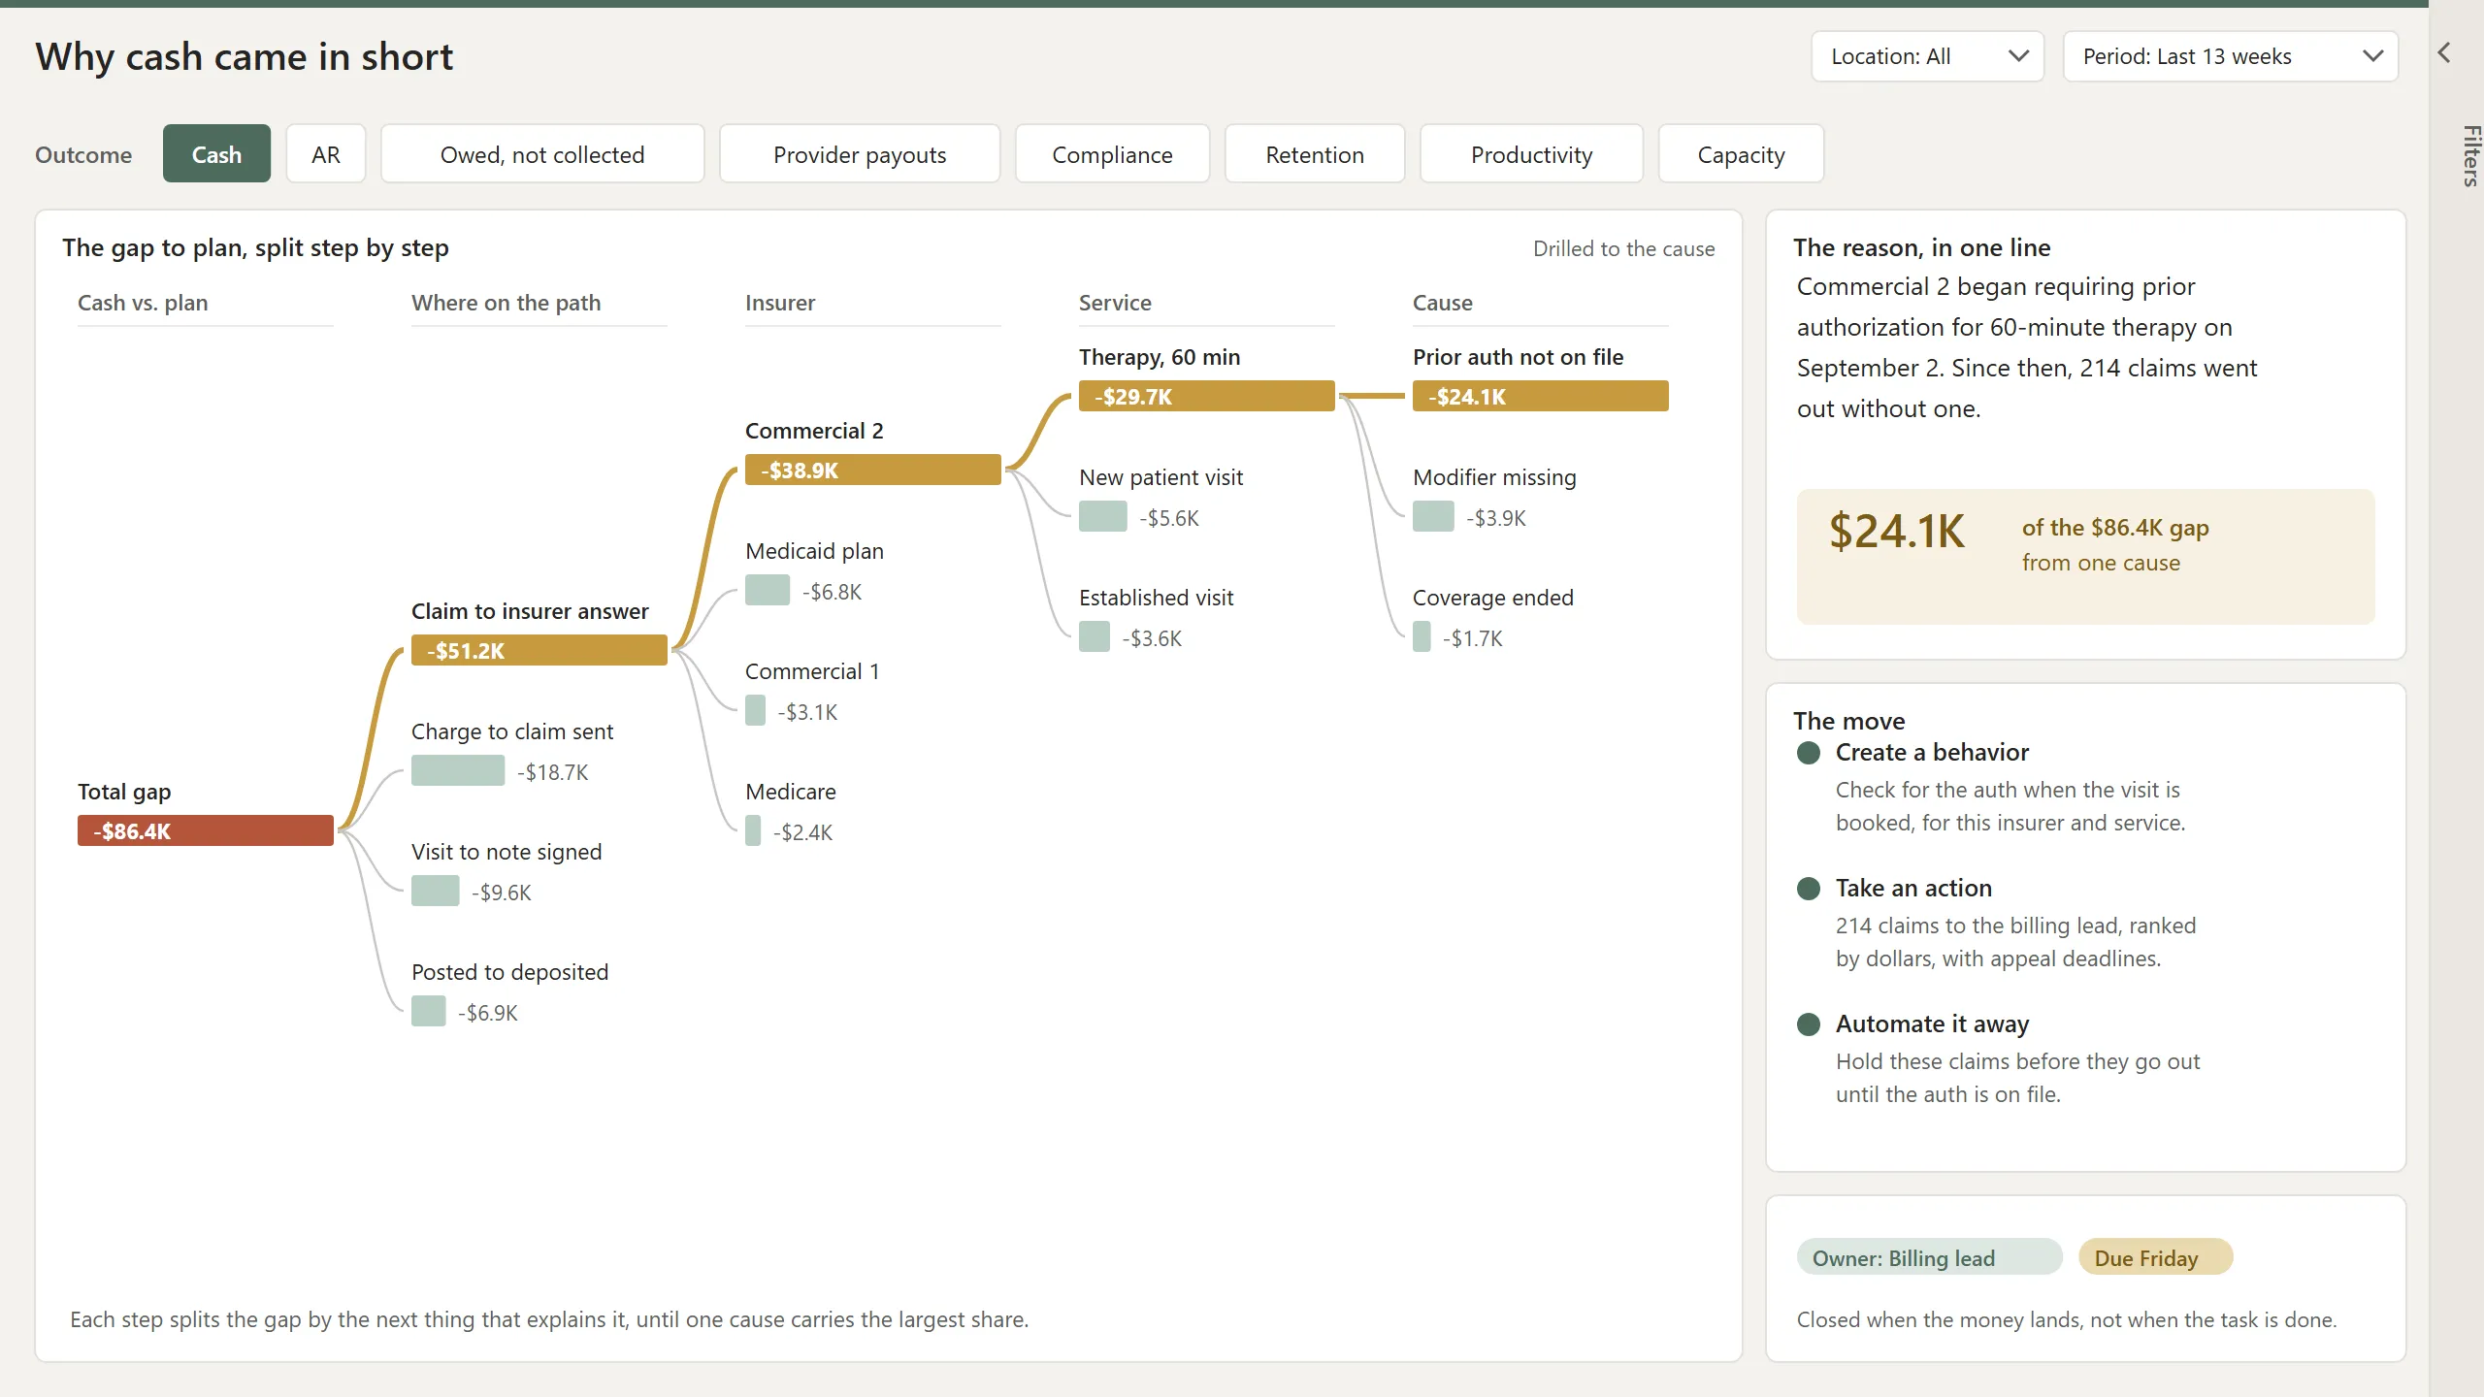Click the Cause column header
This screenshot has width=2484, height=1397.
point(1443,303)
